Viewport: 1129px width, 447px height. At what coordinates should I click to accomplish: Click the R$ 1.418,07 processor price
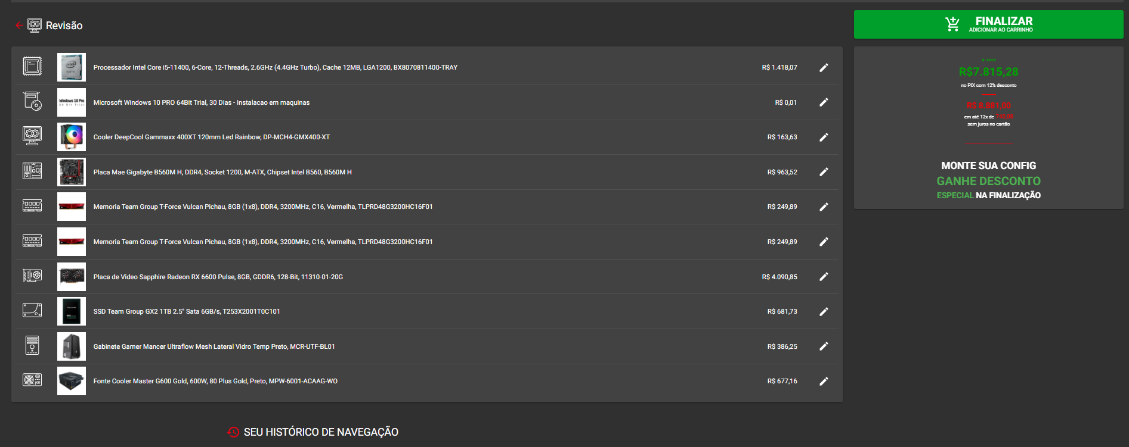pyautogui.click(x=780, y=67)
